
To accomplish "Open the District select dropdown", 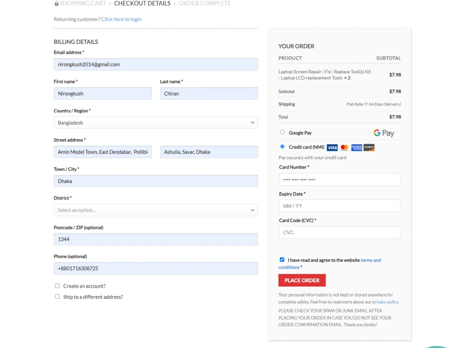I will click(x=156, y=210).
